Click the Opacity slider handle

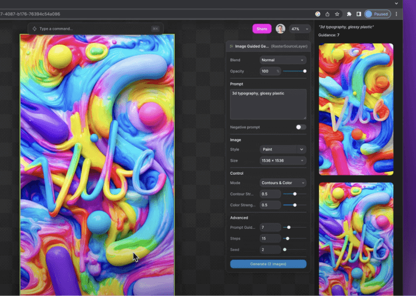(305, 71)
